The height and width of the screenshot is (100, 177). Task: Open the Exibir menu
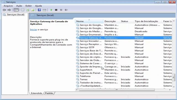point(28,6)
